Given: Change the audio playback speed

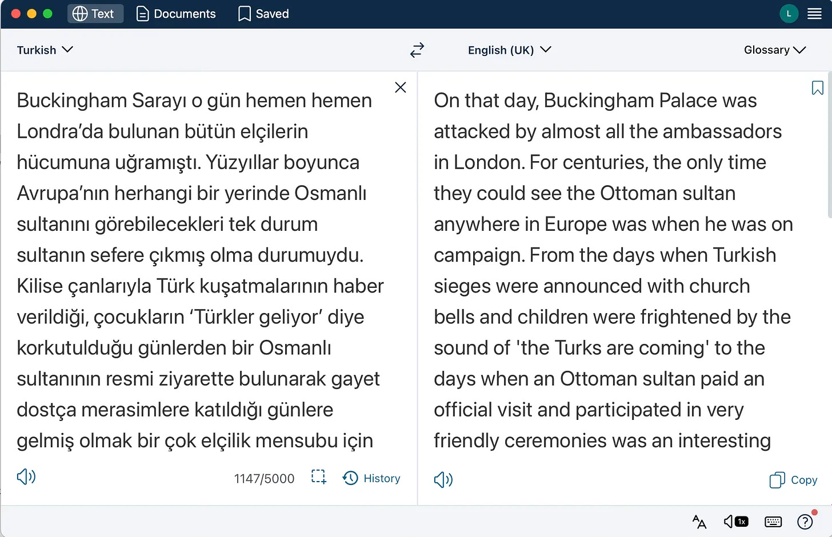Looking at the screenshot, I should click(736, 522).
